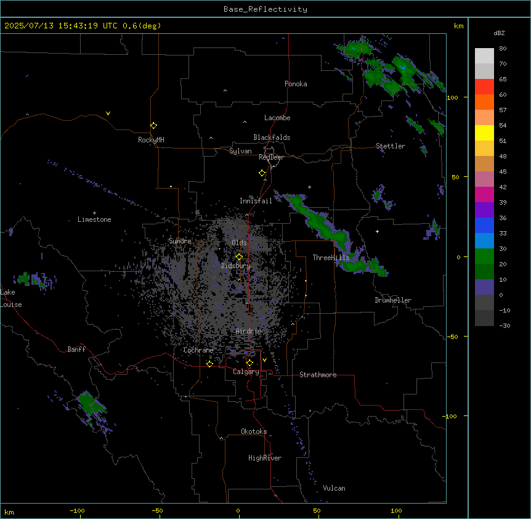This screenshot has height=519, width=531.
Task: Click the yellow diamond marker below Cochrane
Action: 209,364
